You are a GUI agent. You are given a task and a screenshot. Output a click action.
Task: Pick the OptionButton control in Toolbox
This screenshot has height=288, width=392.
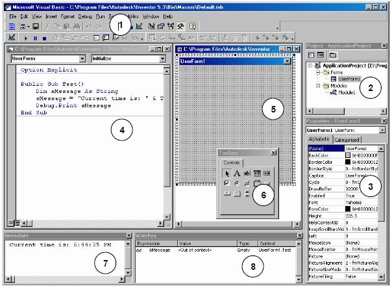click(237, 183)
